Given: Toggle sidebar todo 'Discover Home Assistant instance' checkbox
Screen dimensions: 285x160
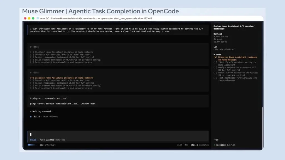Looking at the screenshot, I should tap(215, 57).
